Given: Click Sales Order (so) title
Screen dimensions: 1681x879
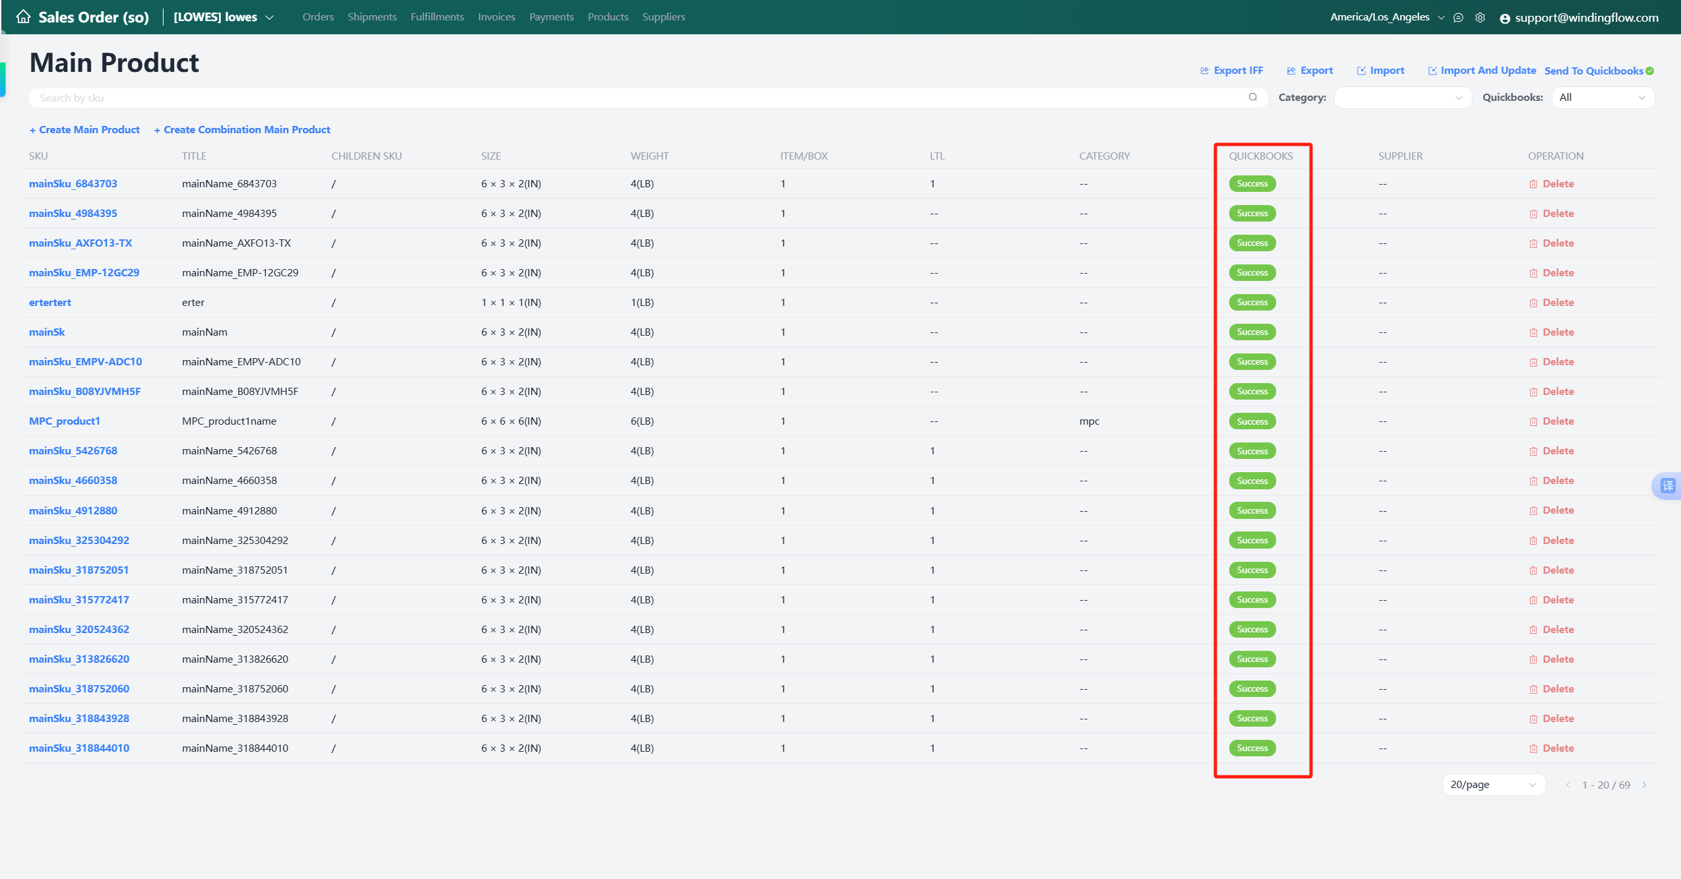Looking at the screenshot, I should coord(94,17).
